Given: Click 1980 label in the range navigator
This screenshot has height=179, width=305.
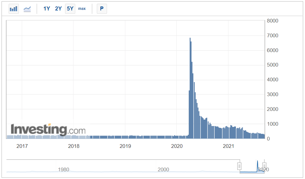Looking at the screenshot, I should click(64, 169).
